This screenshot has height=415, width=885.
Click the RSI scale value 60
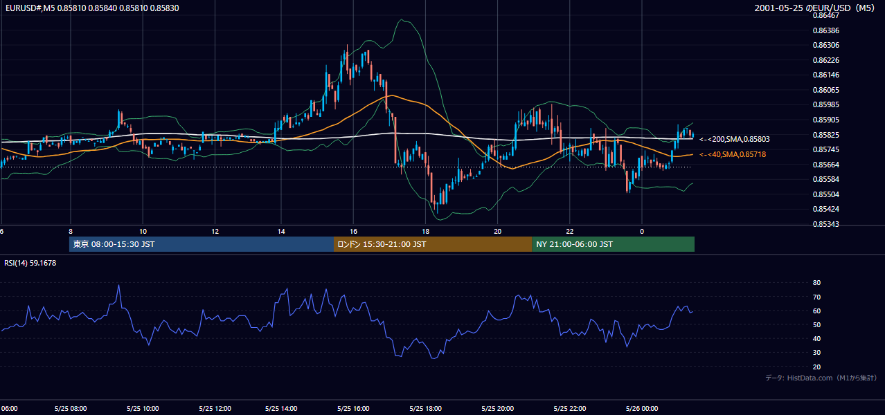pyautogui.click(x=816, y=311)
